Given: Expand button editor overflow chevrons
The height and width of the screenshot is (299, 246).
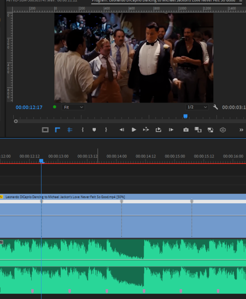Looking at the screenshot, I should click(241, 130).
